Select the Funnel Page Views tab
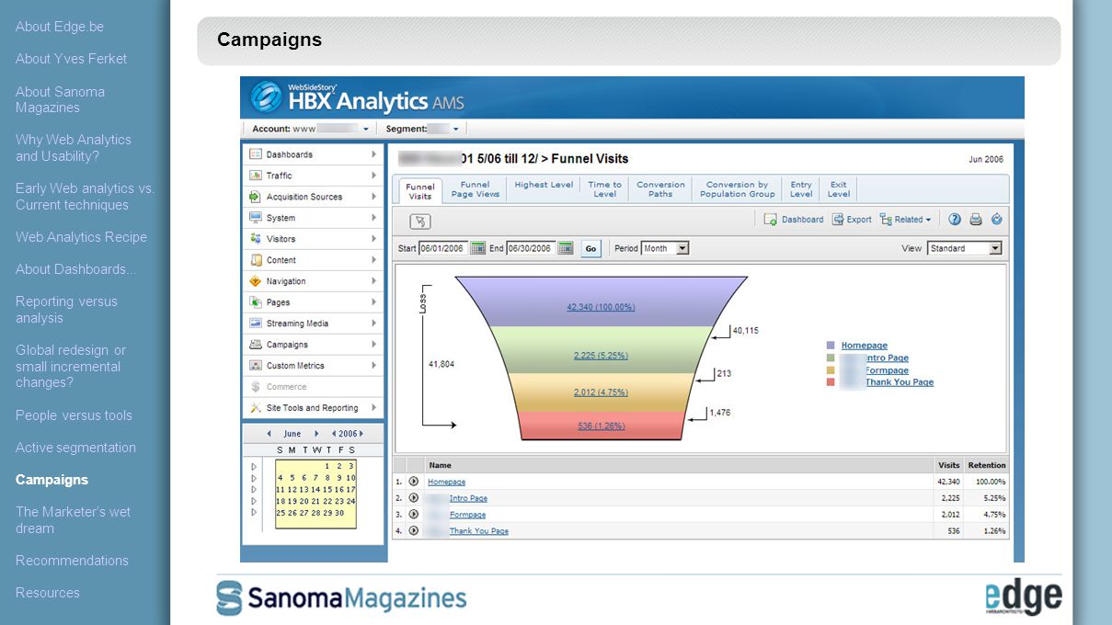This screenshot has width=1112, height=625. click(476, 189)
